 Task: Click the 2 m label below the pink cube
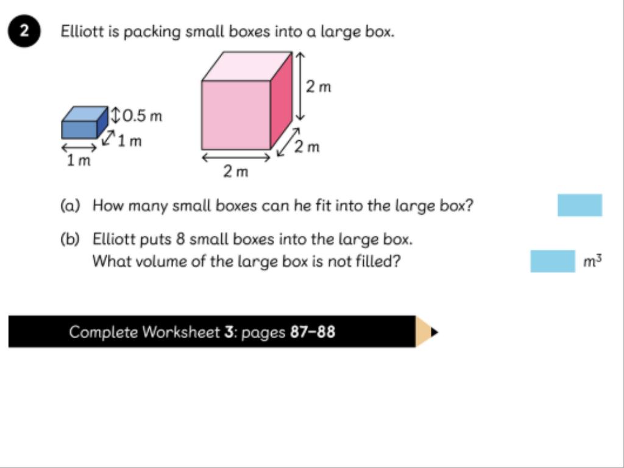236,172
